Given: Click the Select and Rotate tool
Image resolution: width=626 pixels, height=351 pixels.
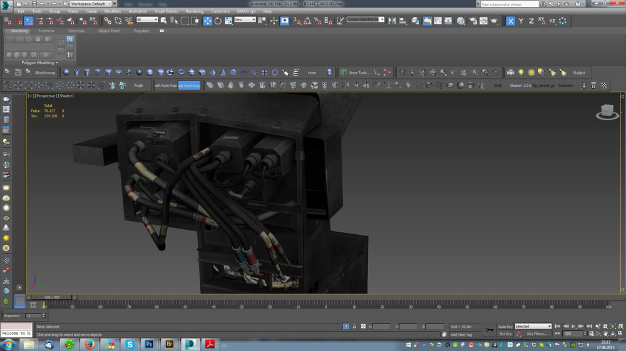Looking at the screenshot, I should (x=218, y=21).
